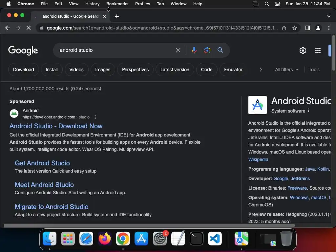Screen dimensions: 336x252
Task: Click the Android Studio logo thumbnail
Action: 258,105
